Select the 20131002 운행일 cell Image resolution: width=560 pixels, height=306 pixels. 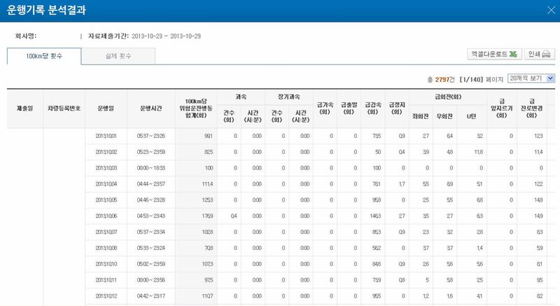tap(106, 152)
